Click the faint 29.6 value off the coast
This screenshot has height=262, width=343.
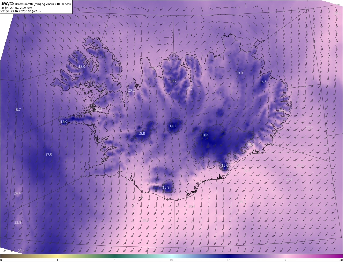pyautogui.click(x=247, y=171)
